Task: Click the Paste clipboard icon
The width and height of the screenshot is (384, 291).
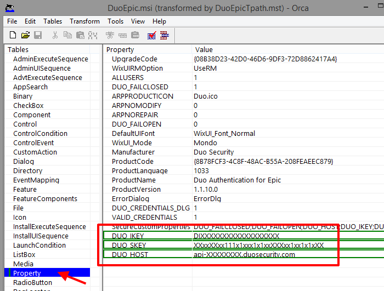Action: coord(80,35)
